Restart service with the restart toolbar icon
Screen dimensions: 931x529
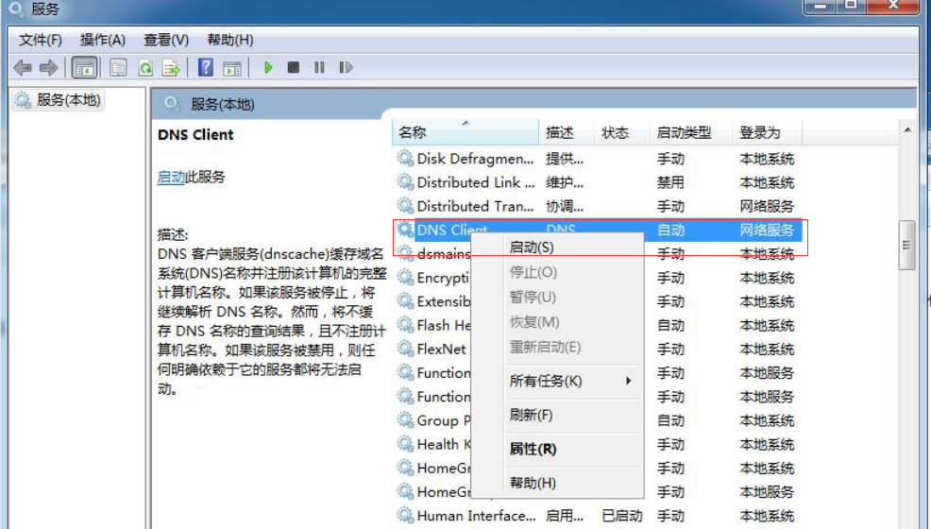[x=346, y=68]
